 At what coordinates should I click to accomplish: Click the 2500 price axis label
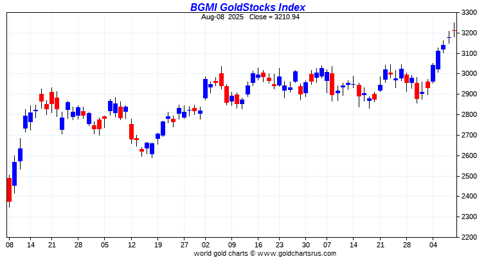(469, 176)
